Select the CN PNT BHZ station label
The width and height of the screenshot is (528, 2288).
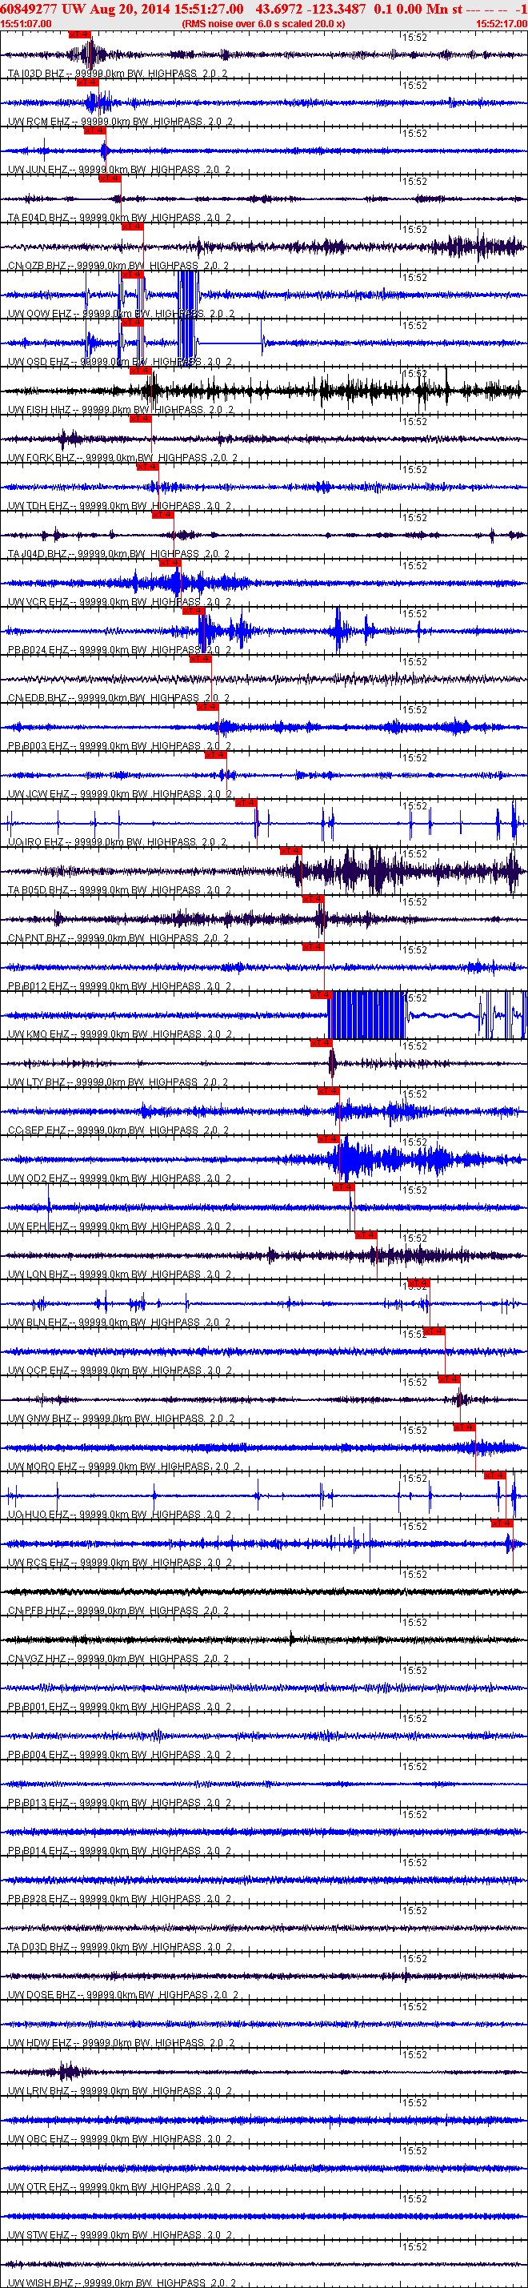coord(118,937)
